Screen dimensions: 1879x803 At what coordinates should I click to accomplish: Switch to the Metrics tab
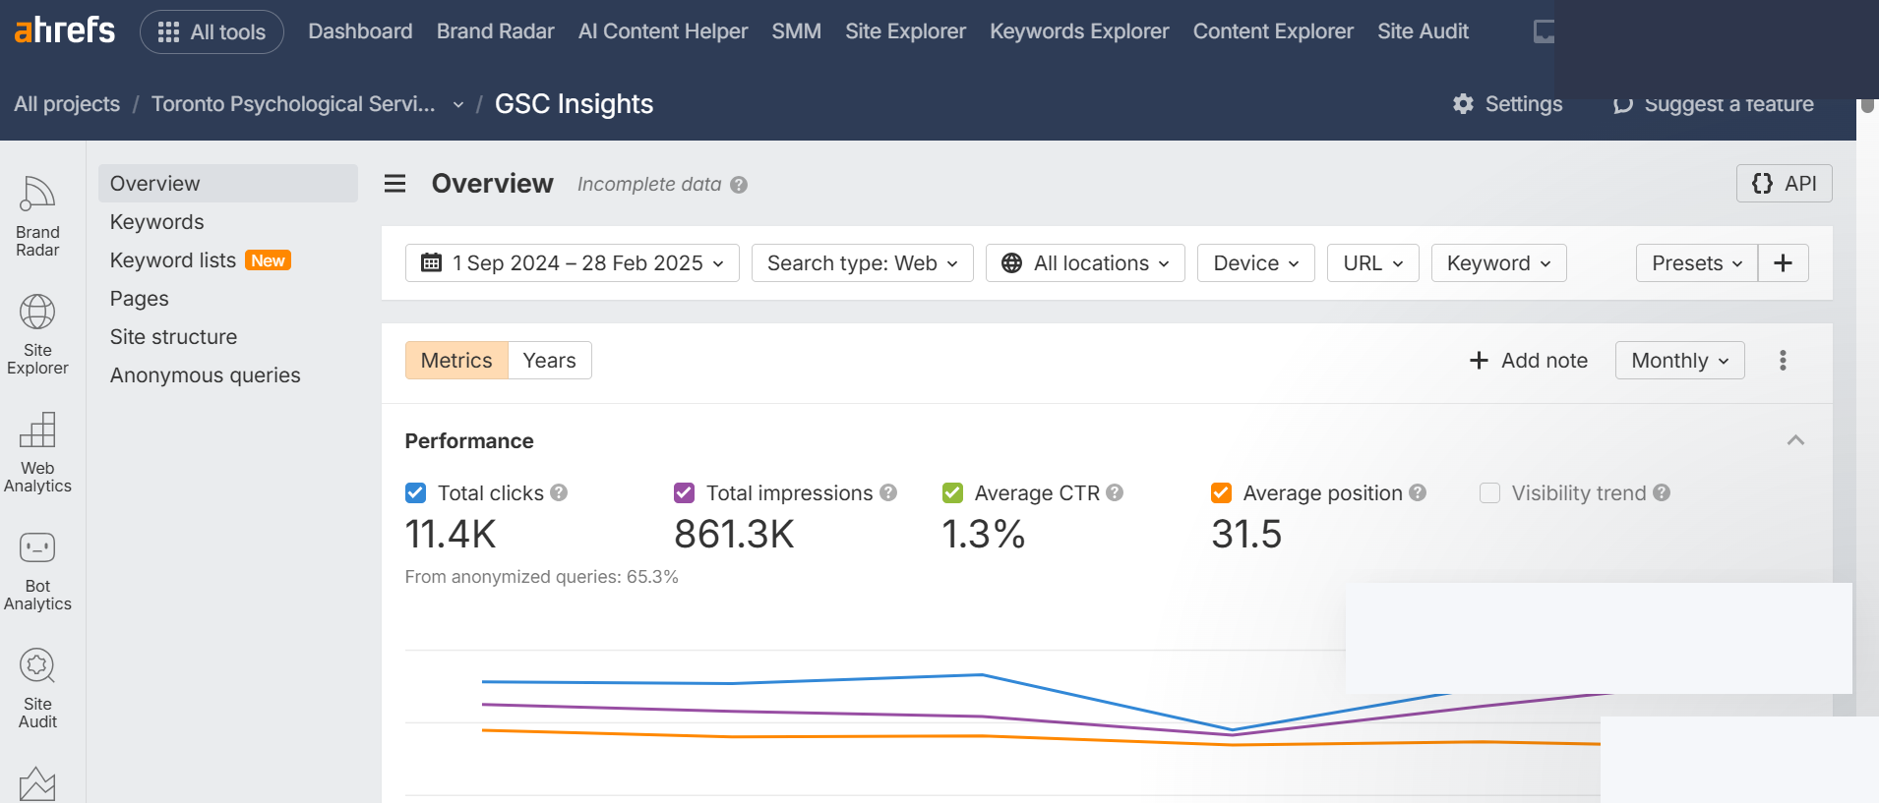pyautogui.click(x=456, y=360)
